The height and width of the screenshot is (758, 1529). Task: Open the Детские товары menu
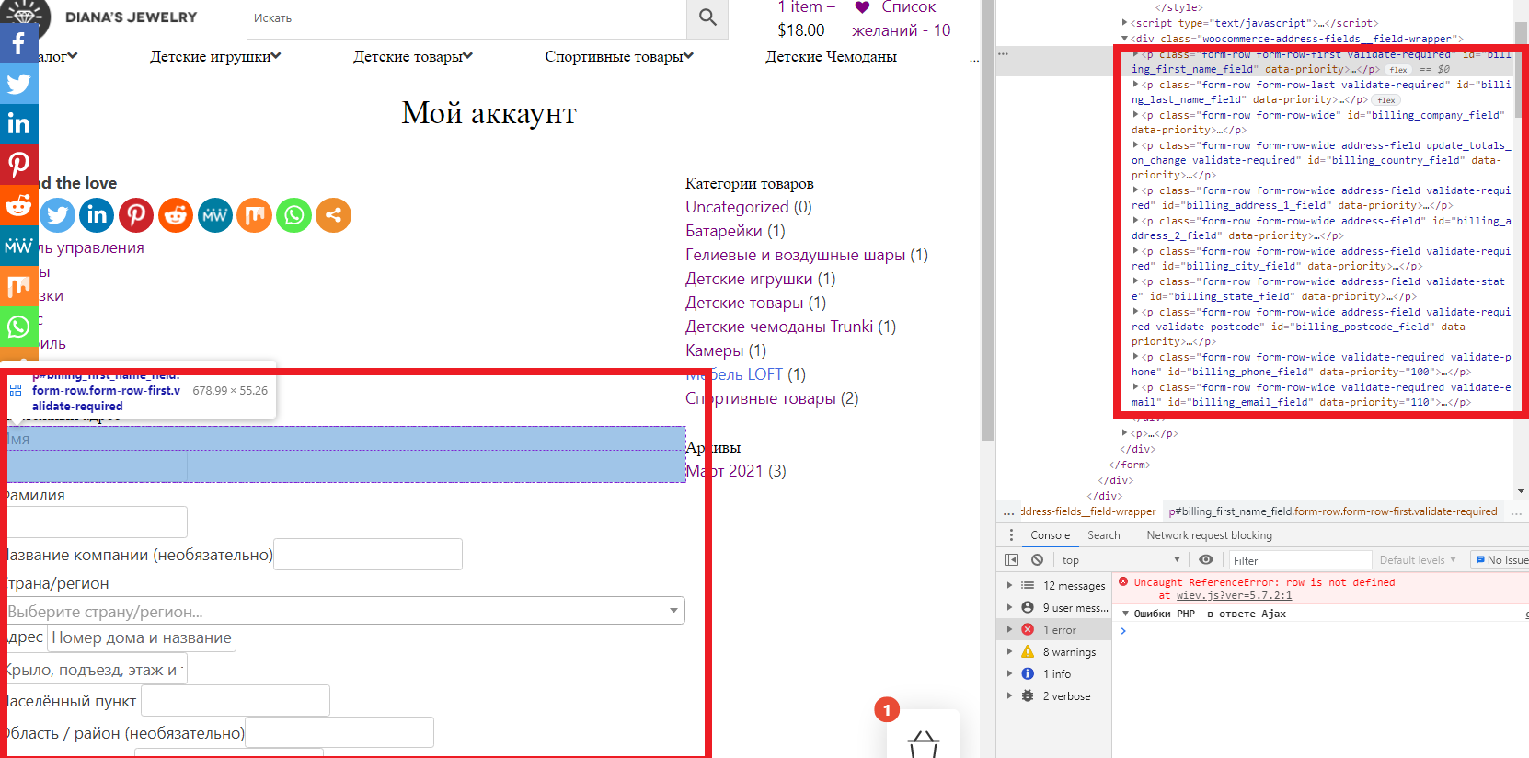click(413, 56)
